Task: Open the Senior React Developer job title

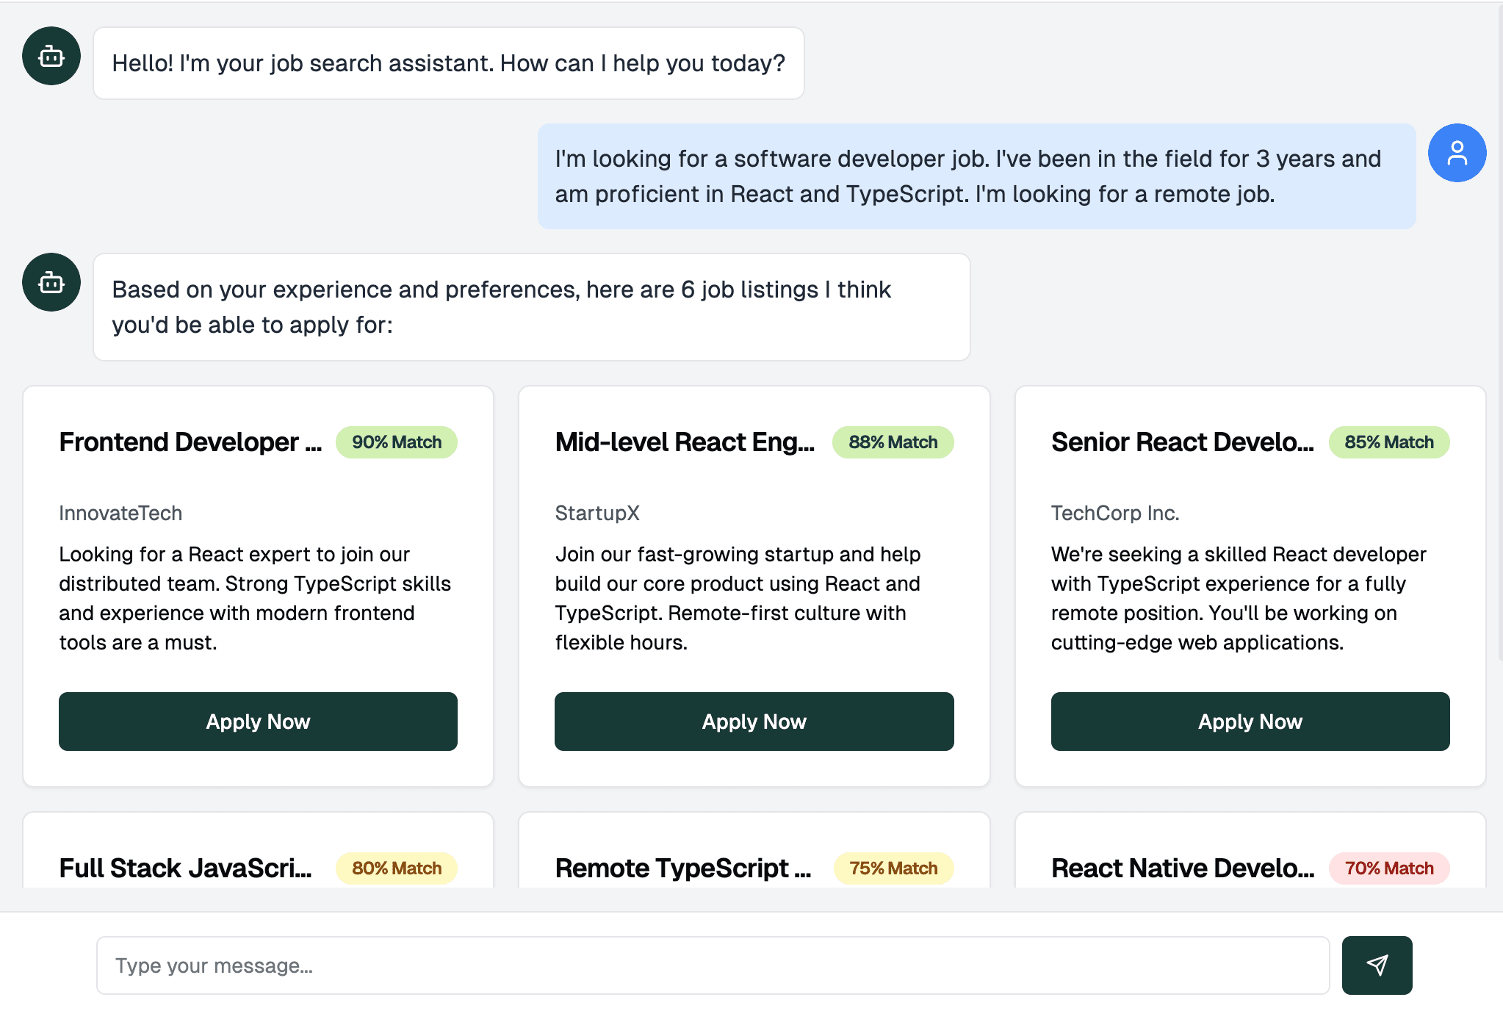Action: tap(1182, 442)
